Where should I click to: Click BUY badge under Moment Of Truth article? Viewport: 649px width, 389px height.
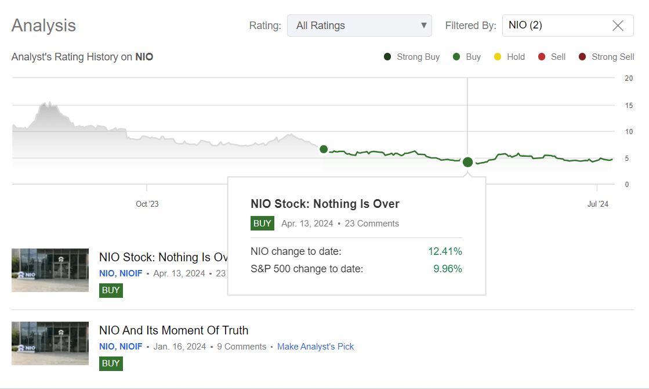click(x=111, y=363)
